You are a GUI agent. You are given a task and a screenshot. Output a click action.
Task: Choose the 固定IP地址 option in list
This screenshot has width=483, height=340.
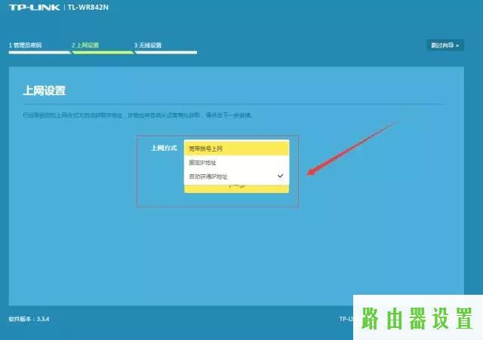pyautogui.click(x=236, y=163)
